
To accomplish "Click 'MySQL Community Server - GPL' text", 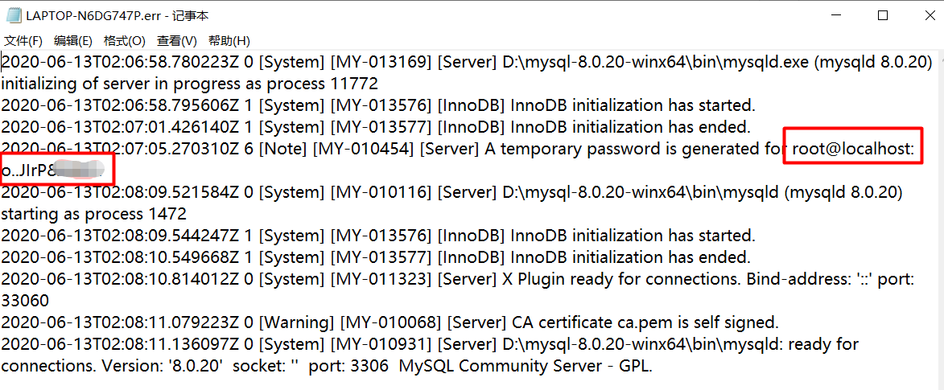I will pos(525,366).
